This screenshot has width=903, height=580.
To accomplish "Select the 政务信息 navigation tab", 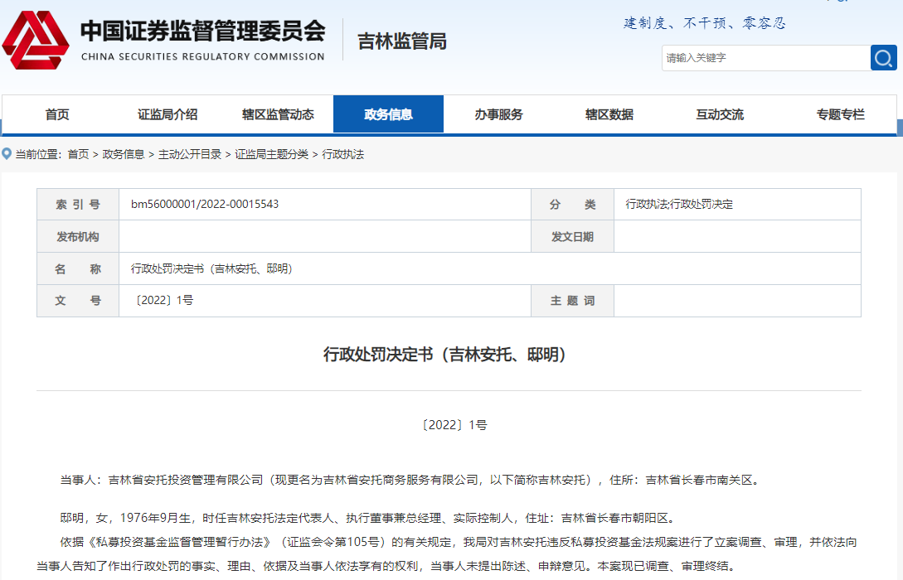I will (x=388, y=115).
